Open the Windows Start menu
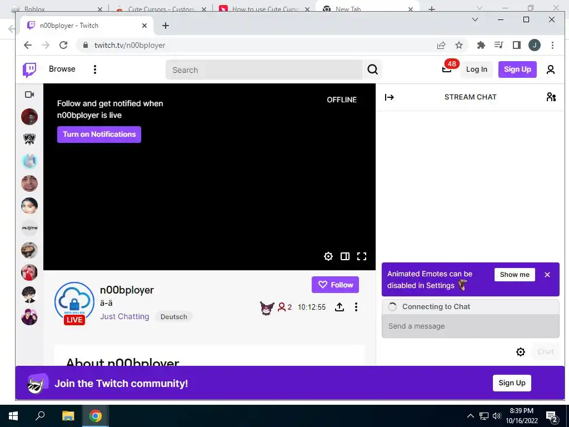 (x=13, y=416)
